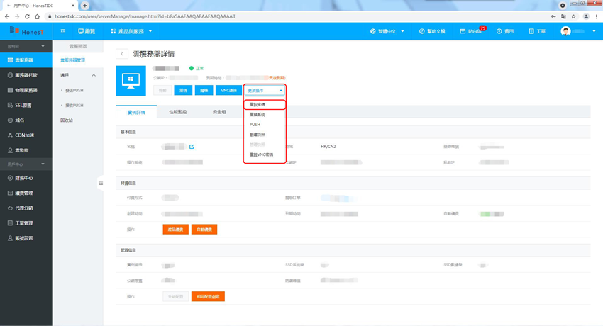Viewport: 603px width, 326px height.
Task: Click the browser Home button
Action: coord(38,16)
